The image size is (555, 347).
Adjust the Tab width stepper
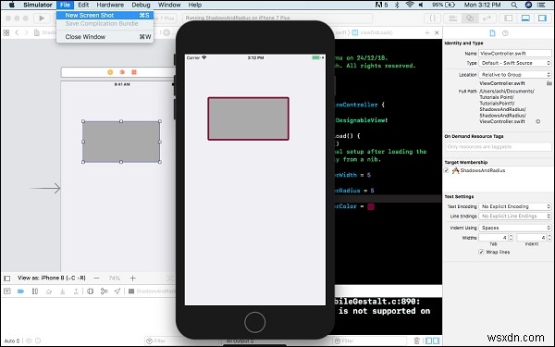[511, 238]
